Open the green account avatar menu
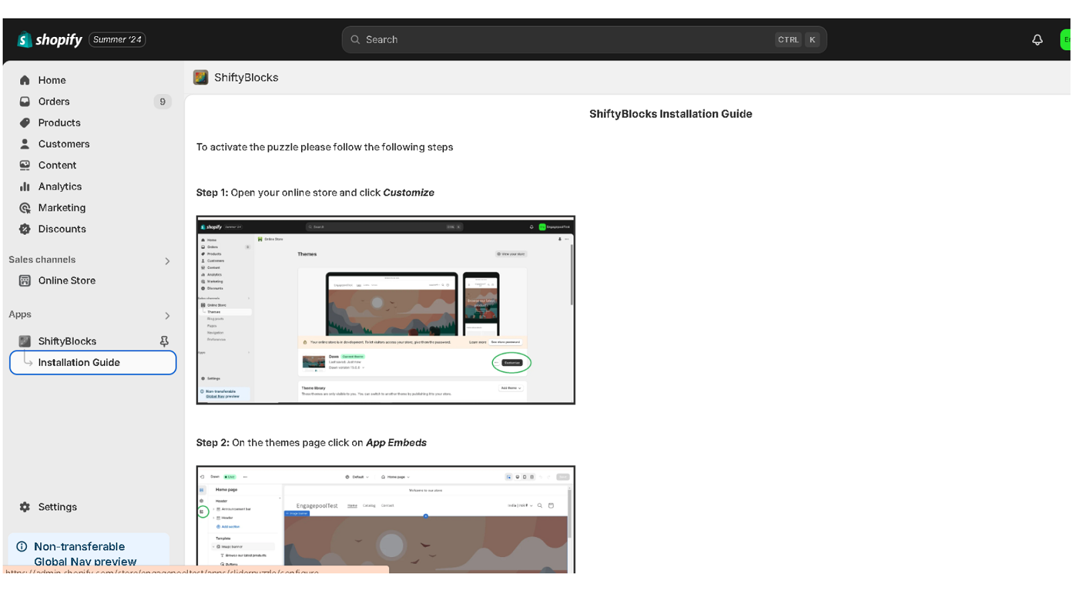The height and width of the screenshot is (604, 1073). [x=1065, y=40]
